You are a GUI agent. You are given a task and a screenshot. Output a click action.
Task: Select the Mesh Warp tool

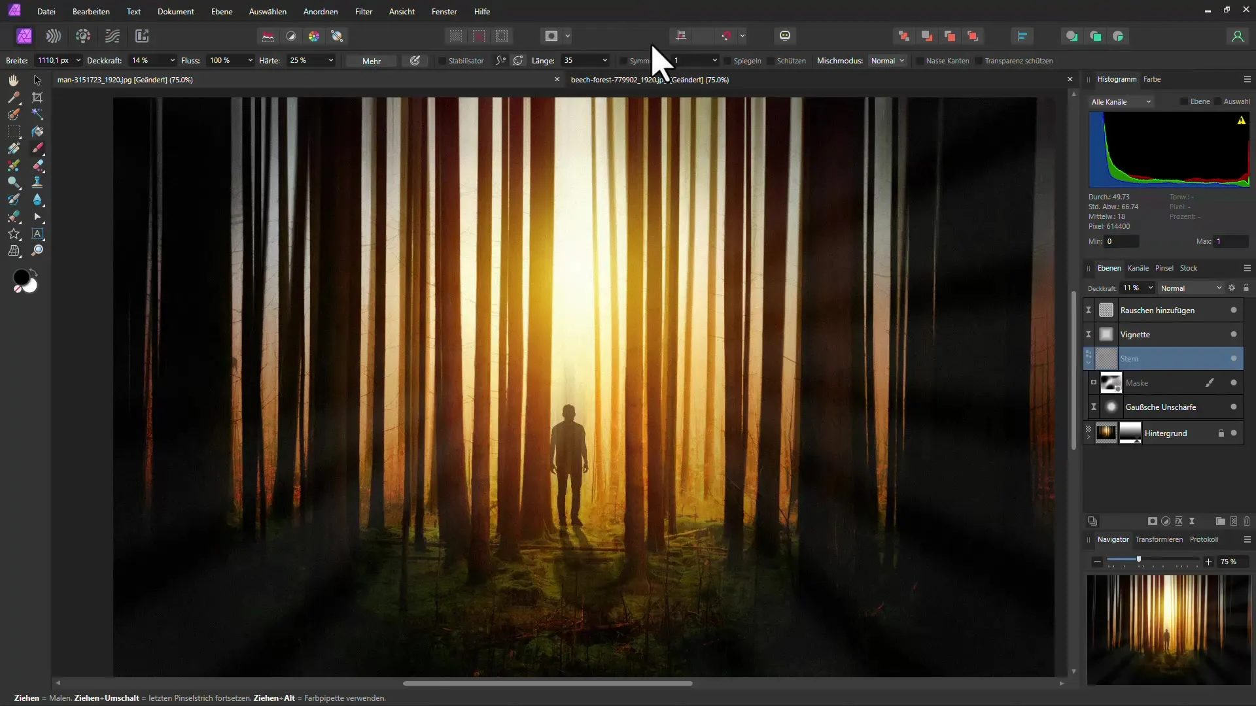[13, 250]
